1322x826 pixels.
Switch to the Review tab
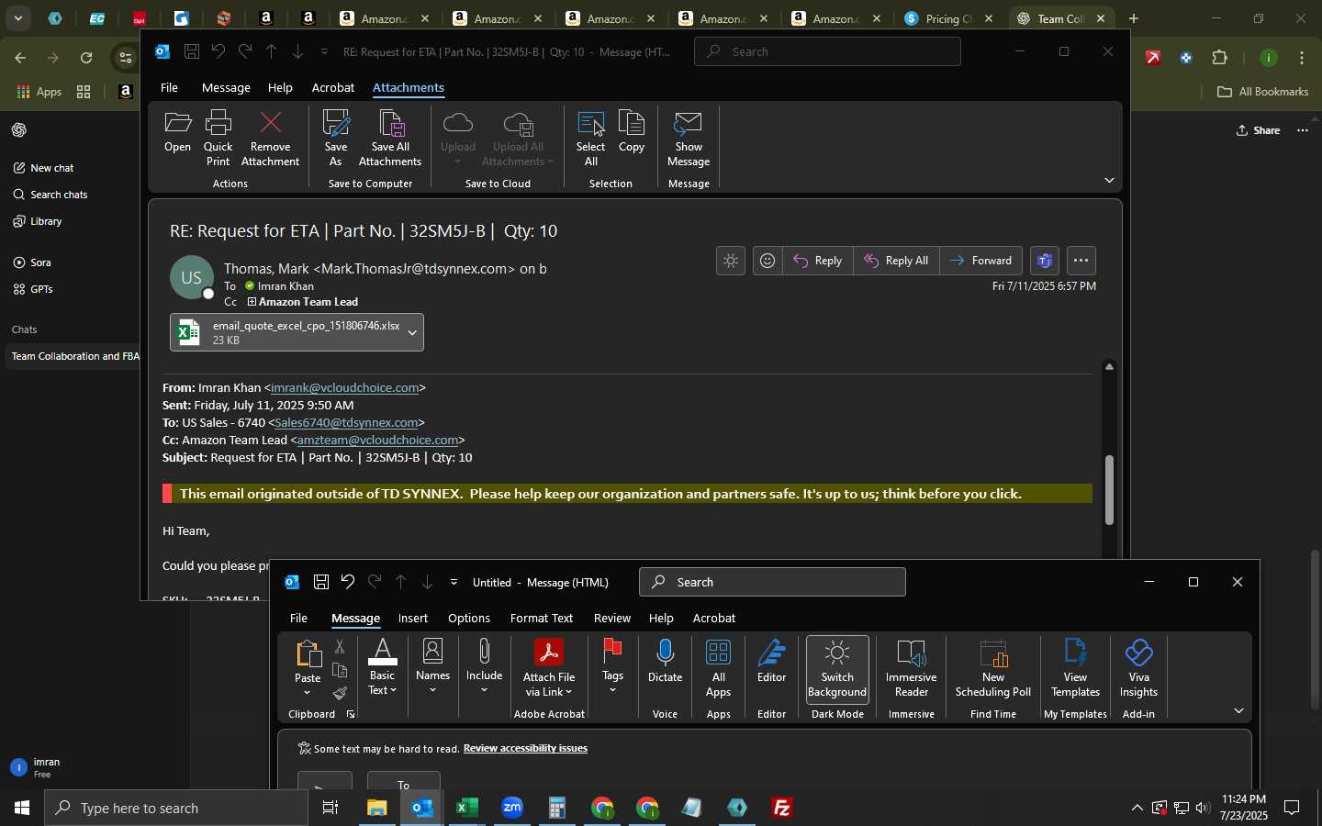tap(612, 618)
